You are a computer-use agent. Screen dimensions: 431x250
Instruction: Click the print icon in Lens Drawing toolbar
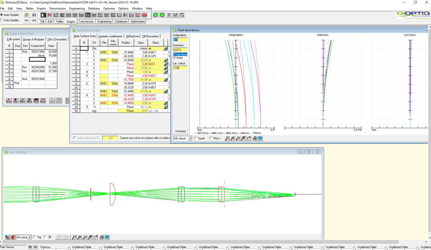tap(102, 237)
